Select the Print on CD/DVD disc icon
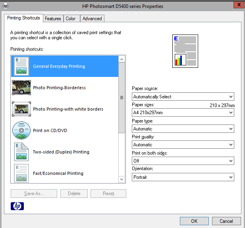 coord(21,130)
